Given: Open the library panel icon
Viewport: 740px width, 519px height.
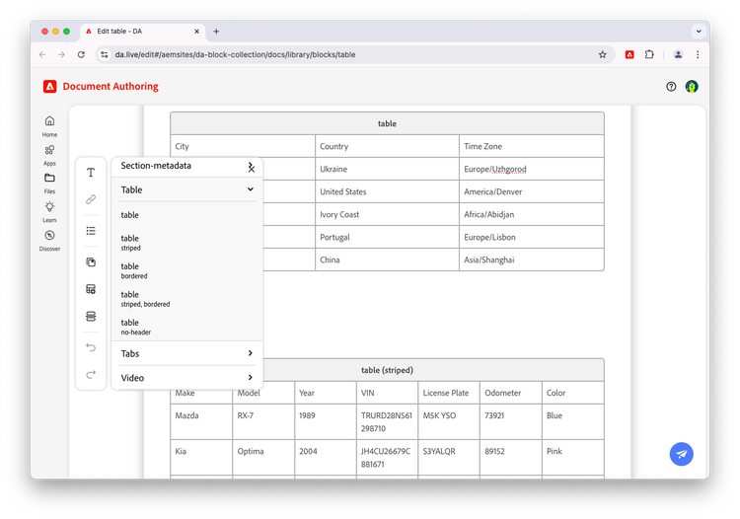Looking at the screenshot, I should tap(91, 261).
